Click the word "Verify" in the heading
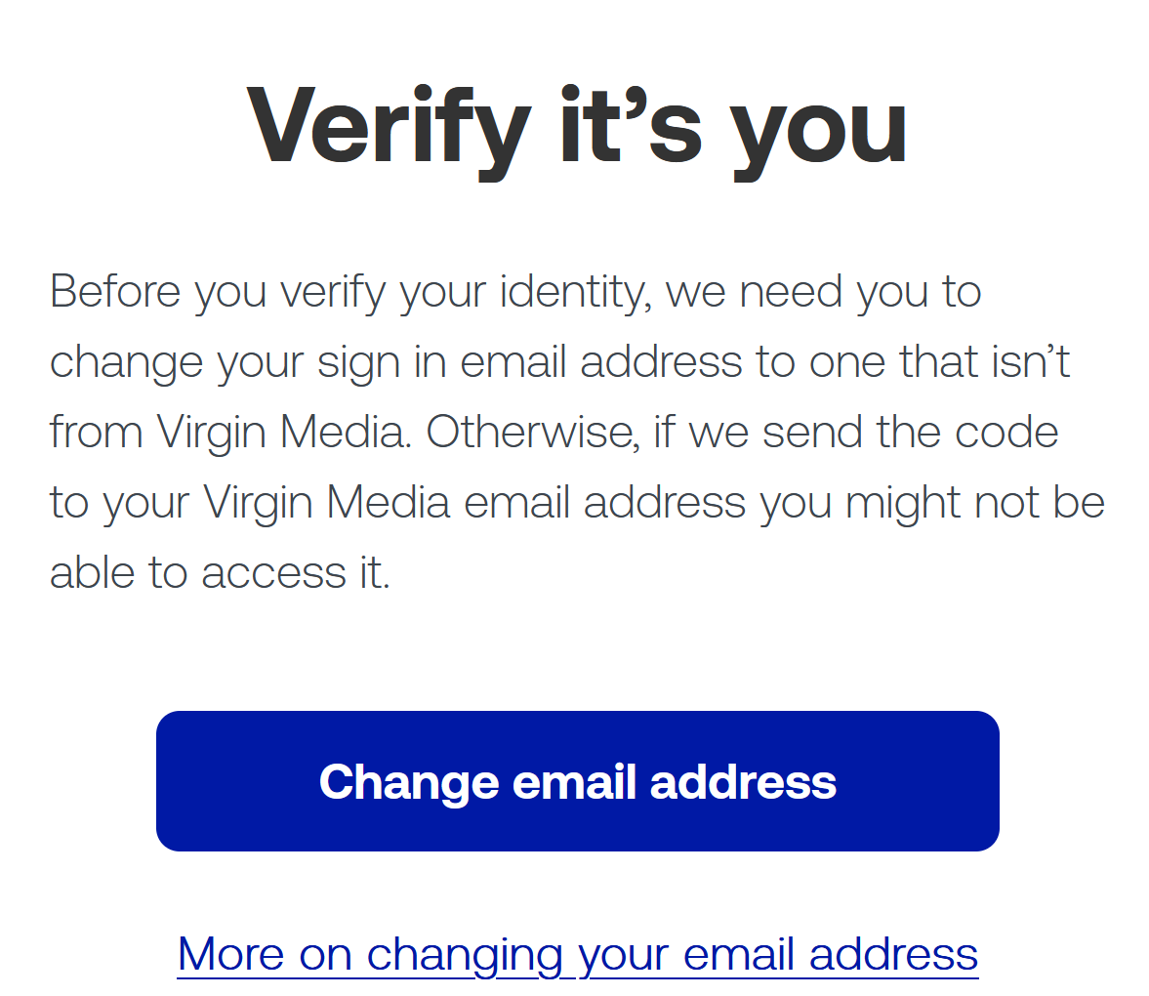Image resolution: width=1149 pixels, height=996 pixels. [x=388, y=127]
